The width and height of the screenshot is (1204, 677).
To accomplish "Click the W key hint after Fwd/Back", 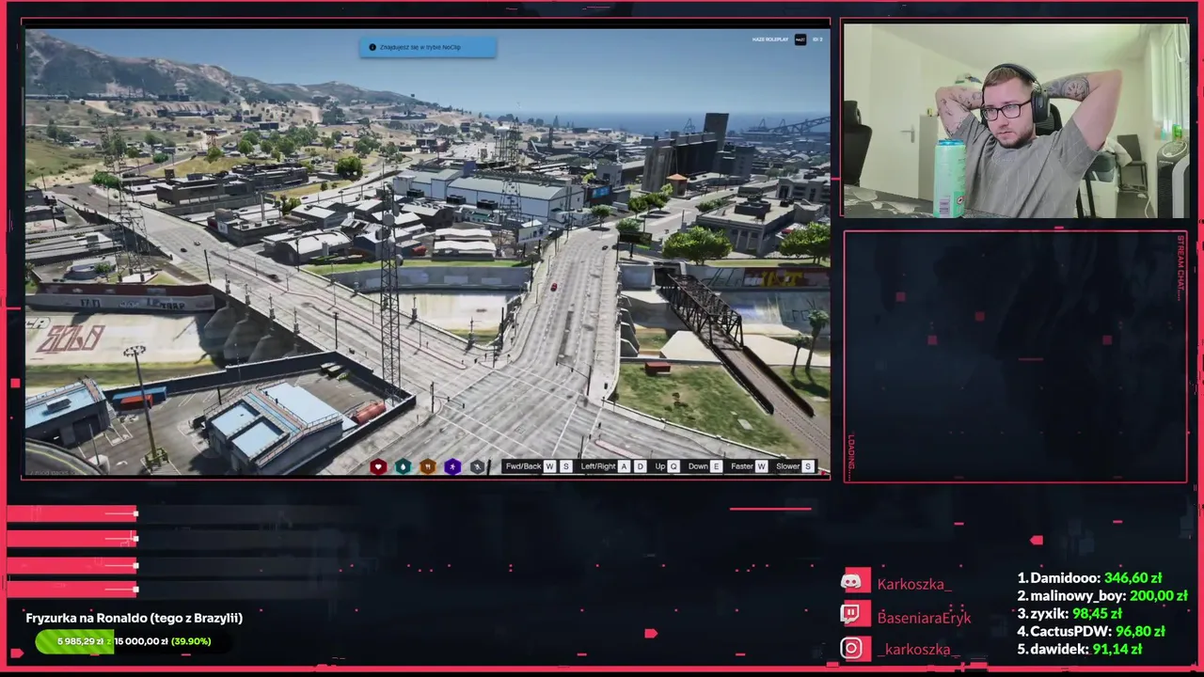I will point(550,466).
